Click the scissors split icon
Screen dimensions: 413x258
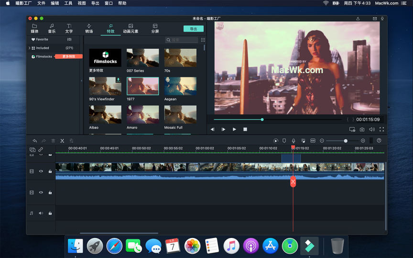(62, 141)
